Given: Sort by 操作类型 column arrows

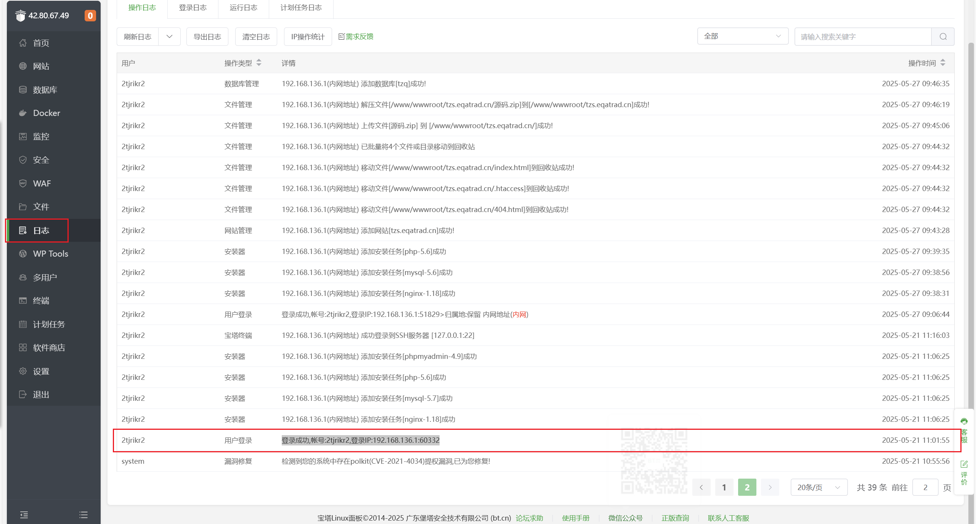Looking at the screenshot, I should [x=259, y=63].
